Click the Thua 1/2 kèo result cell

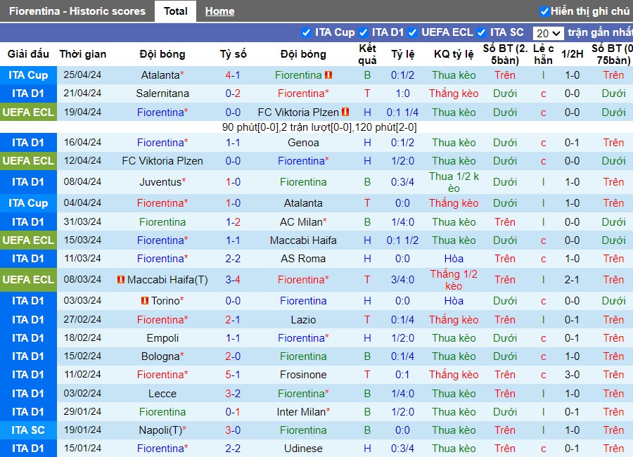[x=454, y=182]
